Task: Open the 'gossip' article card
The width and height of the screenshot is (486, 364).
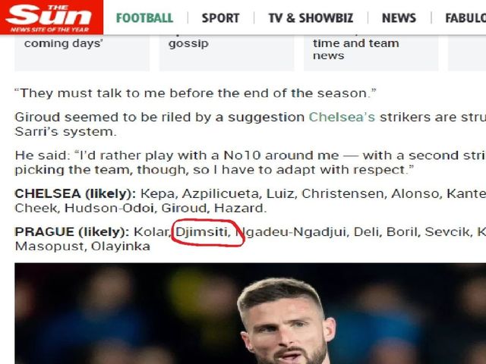Action: [226, 53]
